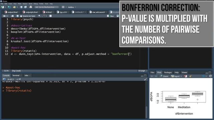Click the Save All documents icon
Image resolution: width=214 pixels, height=120 pixels.
pyautogui.click(x=25, y=7)
